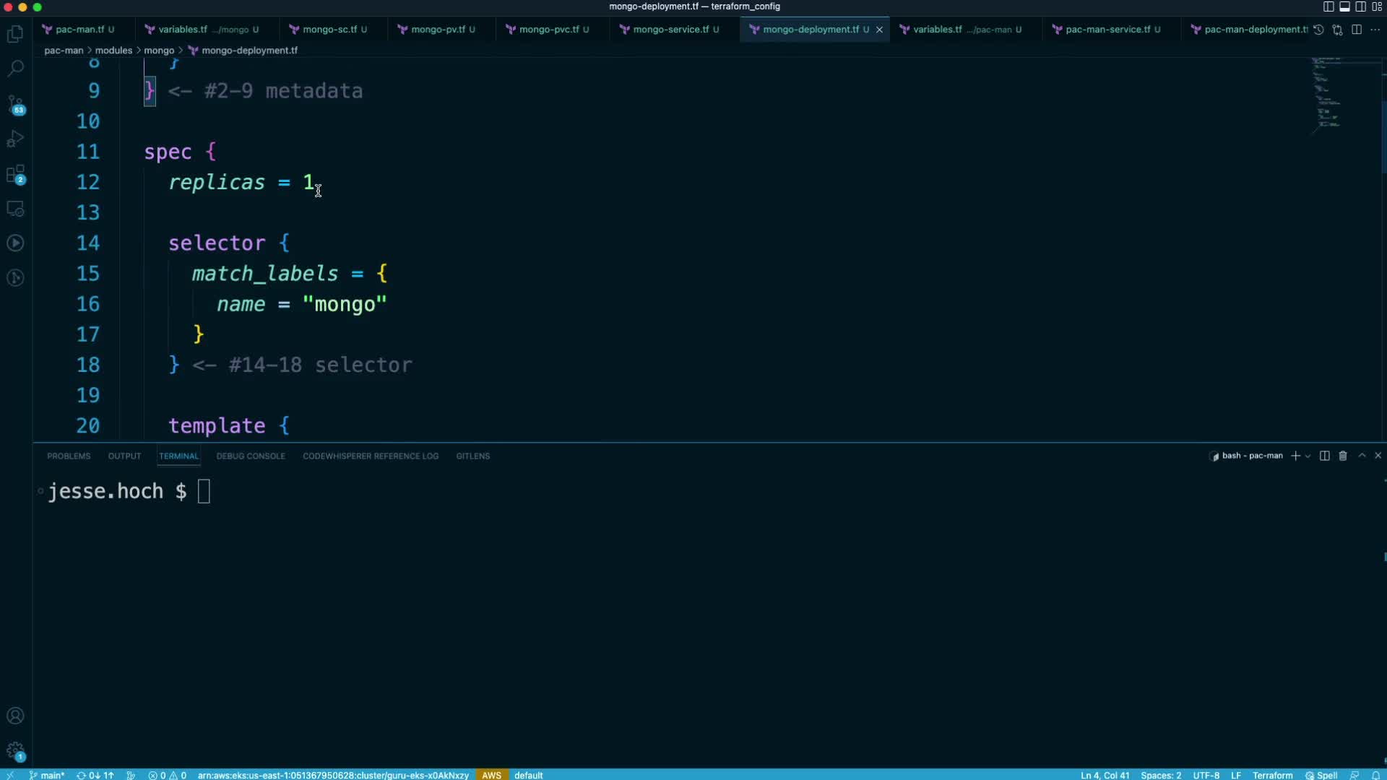Switch to the mongo-service.tf tab
The image size is (1387, 780).
(670, 30)
